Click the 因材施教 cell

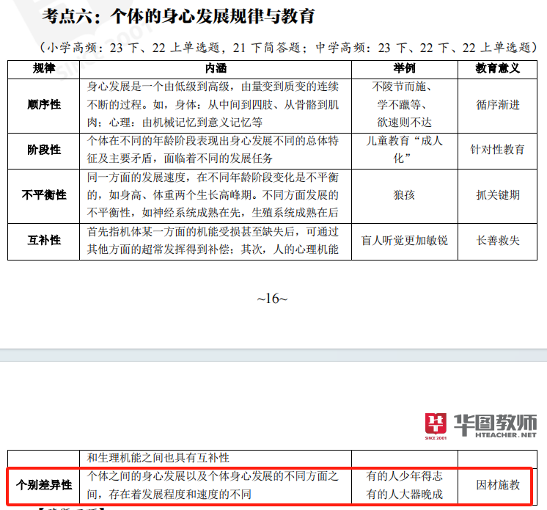point(497,485)
